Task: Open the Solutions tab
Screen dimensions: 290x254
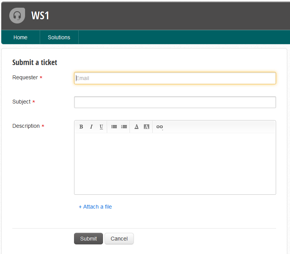Action: [59, 37]
